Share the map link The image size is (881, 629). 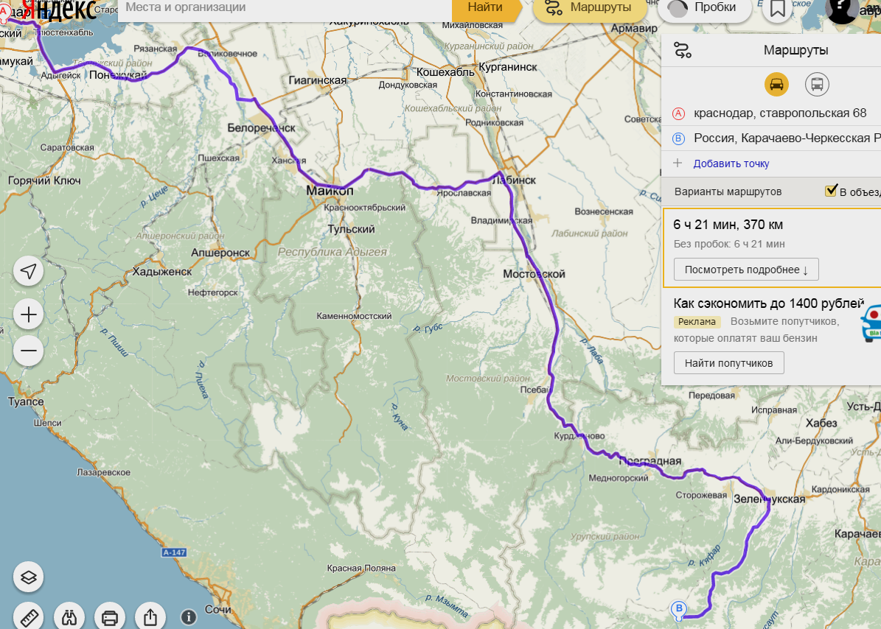(x=150, y=616)
